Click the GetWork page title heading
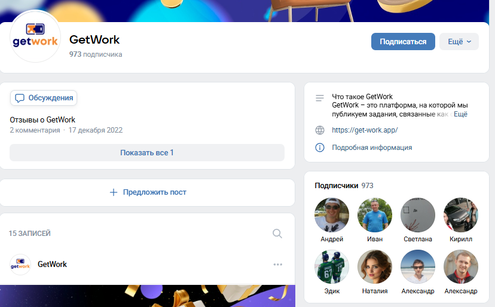 [x=94, y=40]
